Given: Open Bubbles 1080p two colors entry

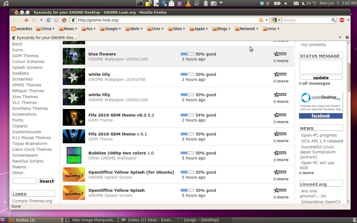Looking at the screenshot, I should coord(117,153).
